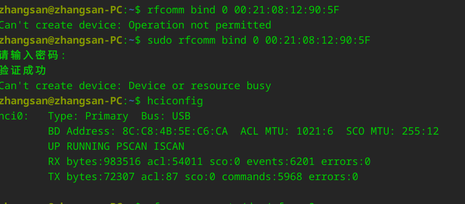Click the 'UP RUNNING PSCAN ISCAN' status line
The height and width of the screenshot is (204, 465).
(116, 147)
